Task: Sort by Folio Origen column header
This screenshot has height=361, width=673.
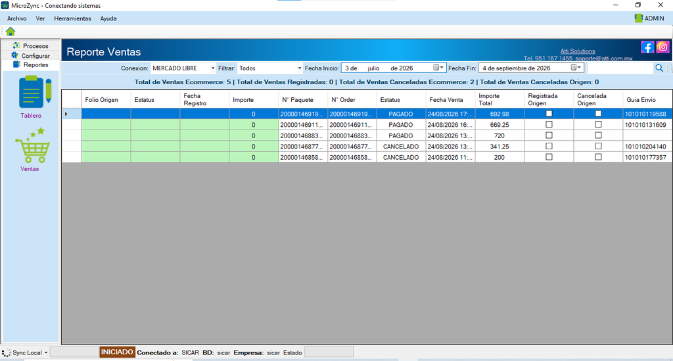Action: [x=106, y=99]
